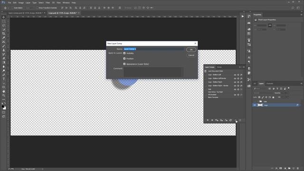
Task: Select the Move tool in the toolbox
Action: tap(3, 17)
